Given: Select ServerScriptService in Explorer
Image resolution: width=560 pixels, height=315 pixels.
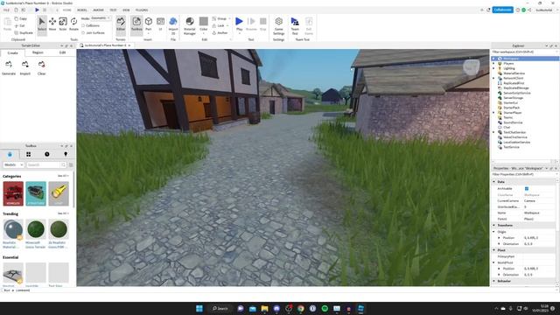Looking at the screenshot, I should 516,93.
